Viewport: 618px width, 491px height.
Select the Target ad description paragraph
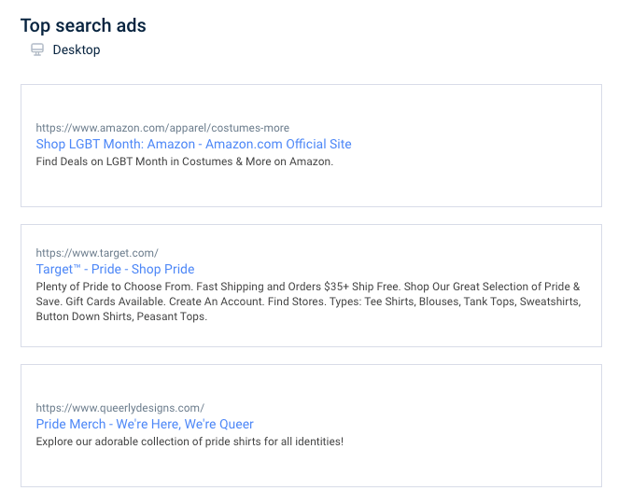click(308, 302)
